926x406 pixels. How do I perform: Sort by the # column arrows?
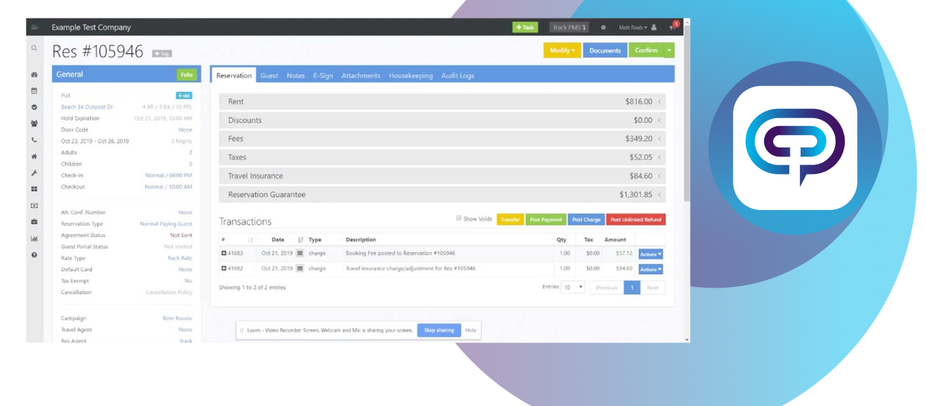click(x=250, y=240)
